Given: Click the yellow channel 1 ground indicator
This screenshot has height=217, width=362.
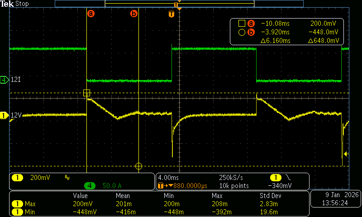Looking at the screenshot, I should [x=5, y=116].
